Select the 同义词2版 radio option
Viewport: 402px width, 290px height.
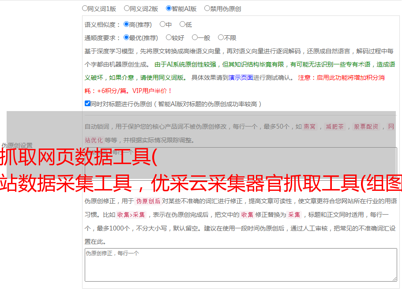tap(127, 8)
